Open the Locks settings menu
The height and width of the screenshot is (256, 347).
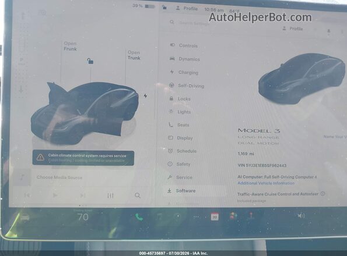pyautogui.click(x=180, y=99)
